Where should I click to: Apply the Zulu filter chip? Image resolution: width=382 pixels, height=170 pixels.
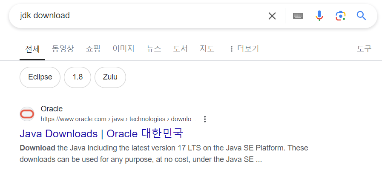[x=110, y=77]
